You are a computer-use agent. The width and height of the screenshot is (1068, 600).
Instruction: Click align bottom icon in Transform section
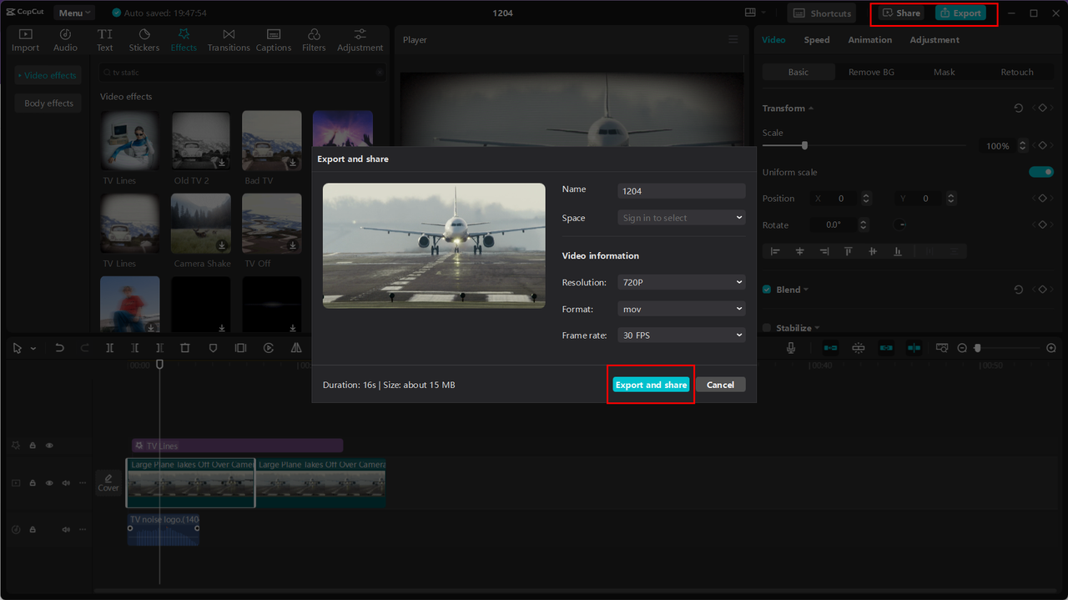(898, 251)
